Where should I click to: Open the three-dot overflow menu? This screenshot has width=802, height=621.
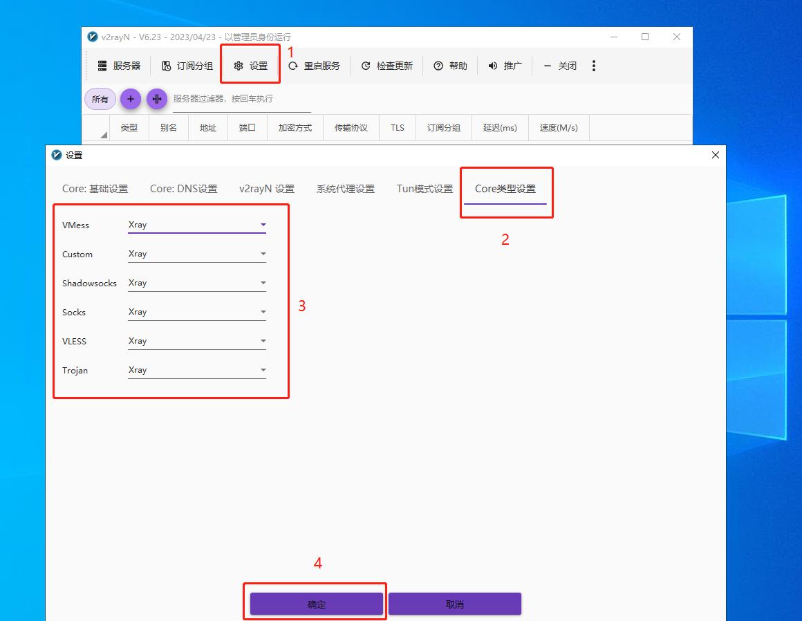pyautogui.click(x=594, y=66)
